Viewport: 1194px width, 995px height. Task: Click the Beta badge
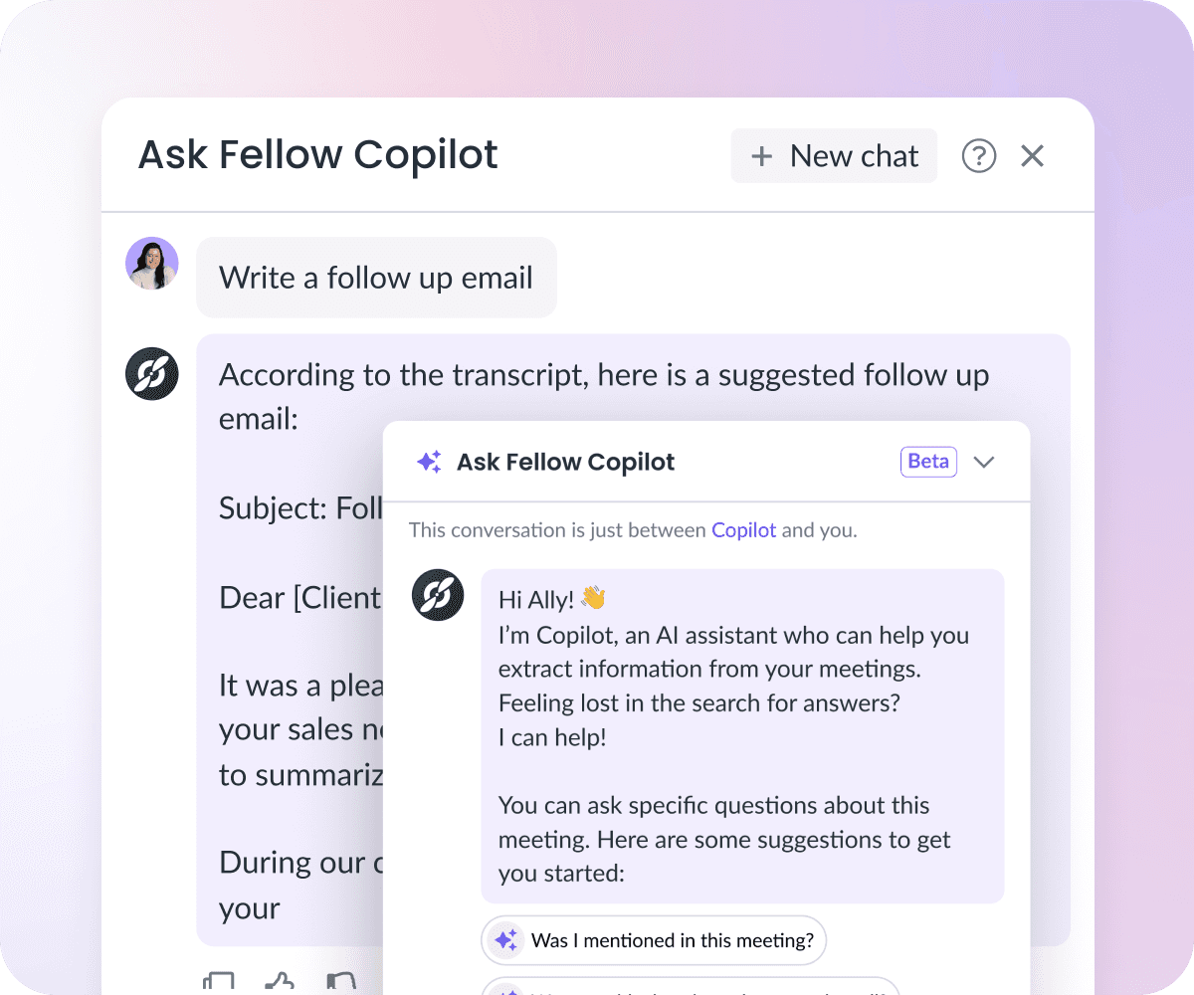[928, 462]
